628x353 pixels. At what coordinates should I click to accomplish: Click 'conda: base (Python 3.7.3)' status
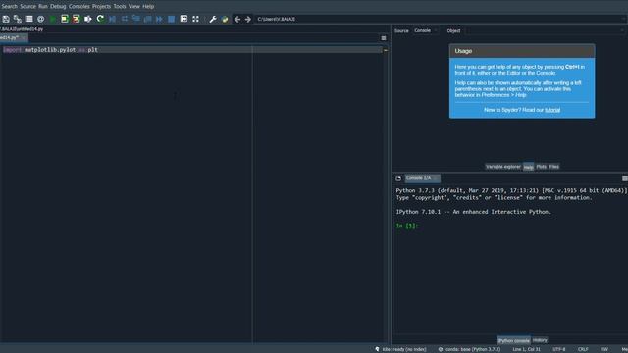click(x=473, y=349)
